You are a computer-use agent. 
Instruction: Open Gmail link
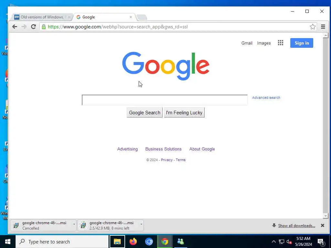click(x=247, y=43)
